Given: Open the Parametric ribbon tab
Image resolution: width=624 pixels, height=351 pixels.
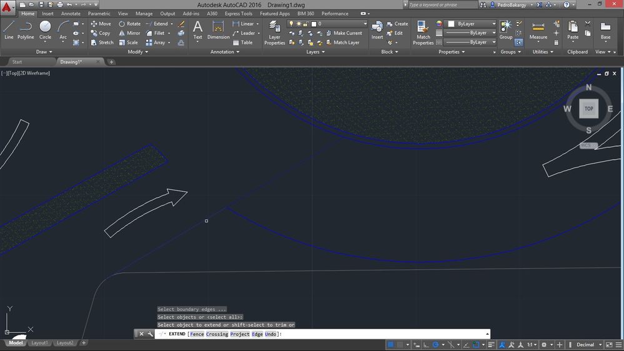Looking at the screenshot, I should coord(99,14).
